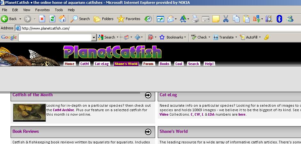Click the Translate button on Google toolbar
Screen dimensions: 301x144
[224, 37]
